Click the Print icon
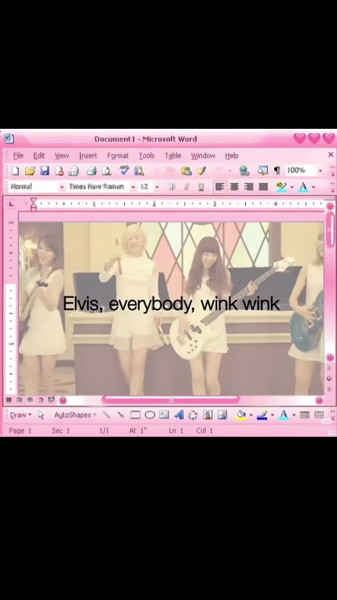Screen dimensions: 337x600 coord(91,170)
